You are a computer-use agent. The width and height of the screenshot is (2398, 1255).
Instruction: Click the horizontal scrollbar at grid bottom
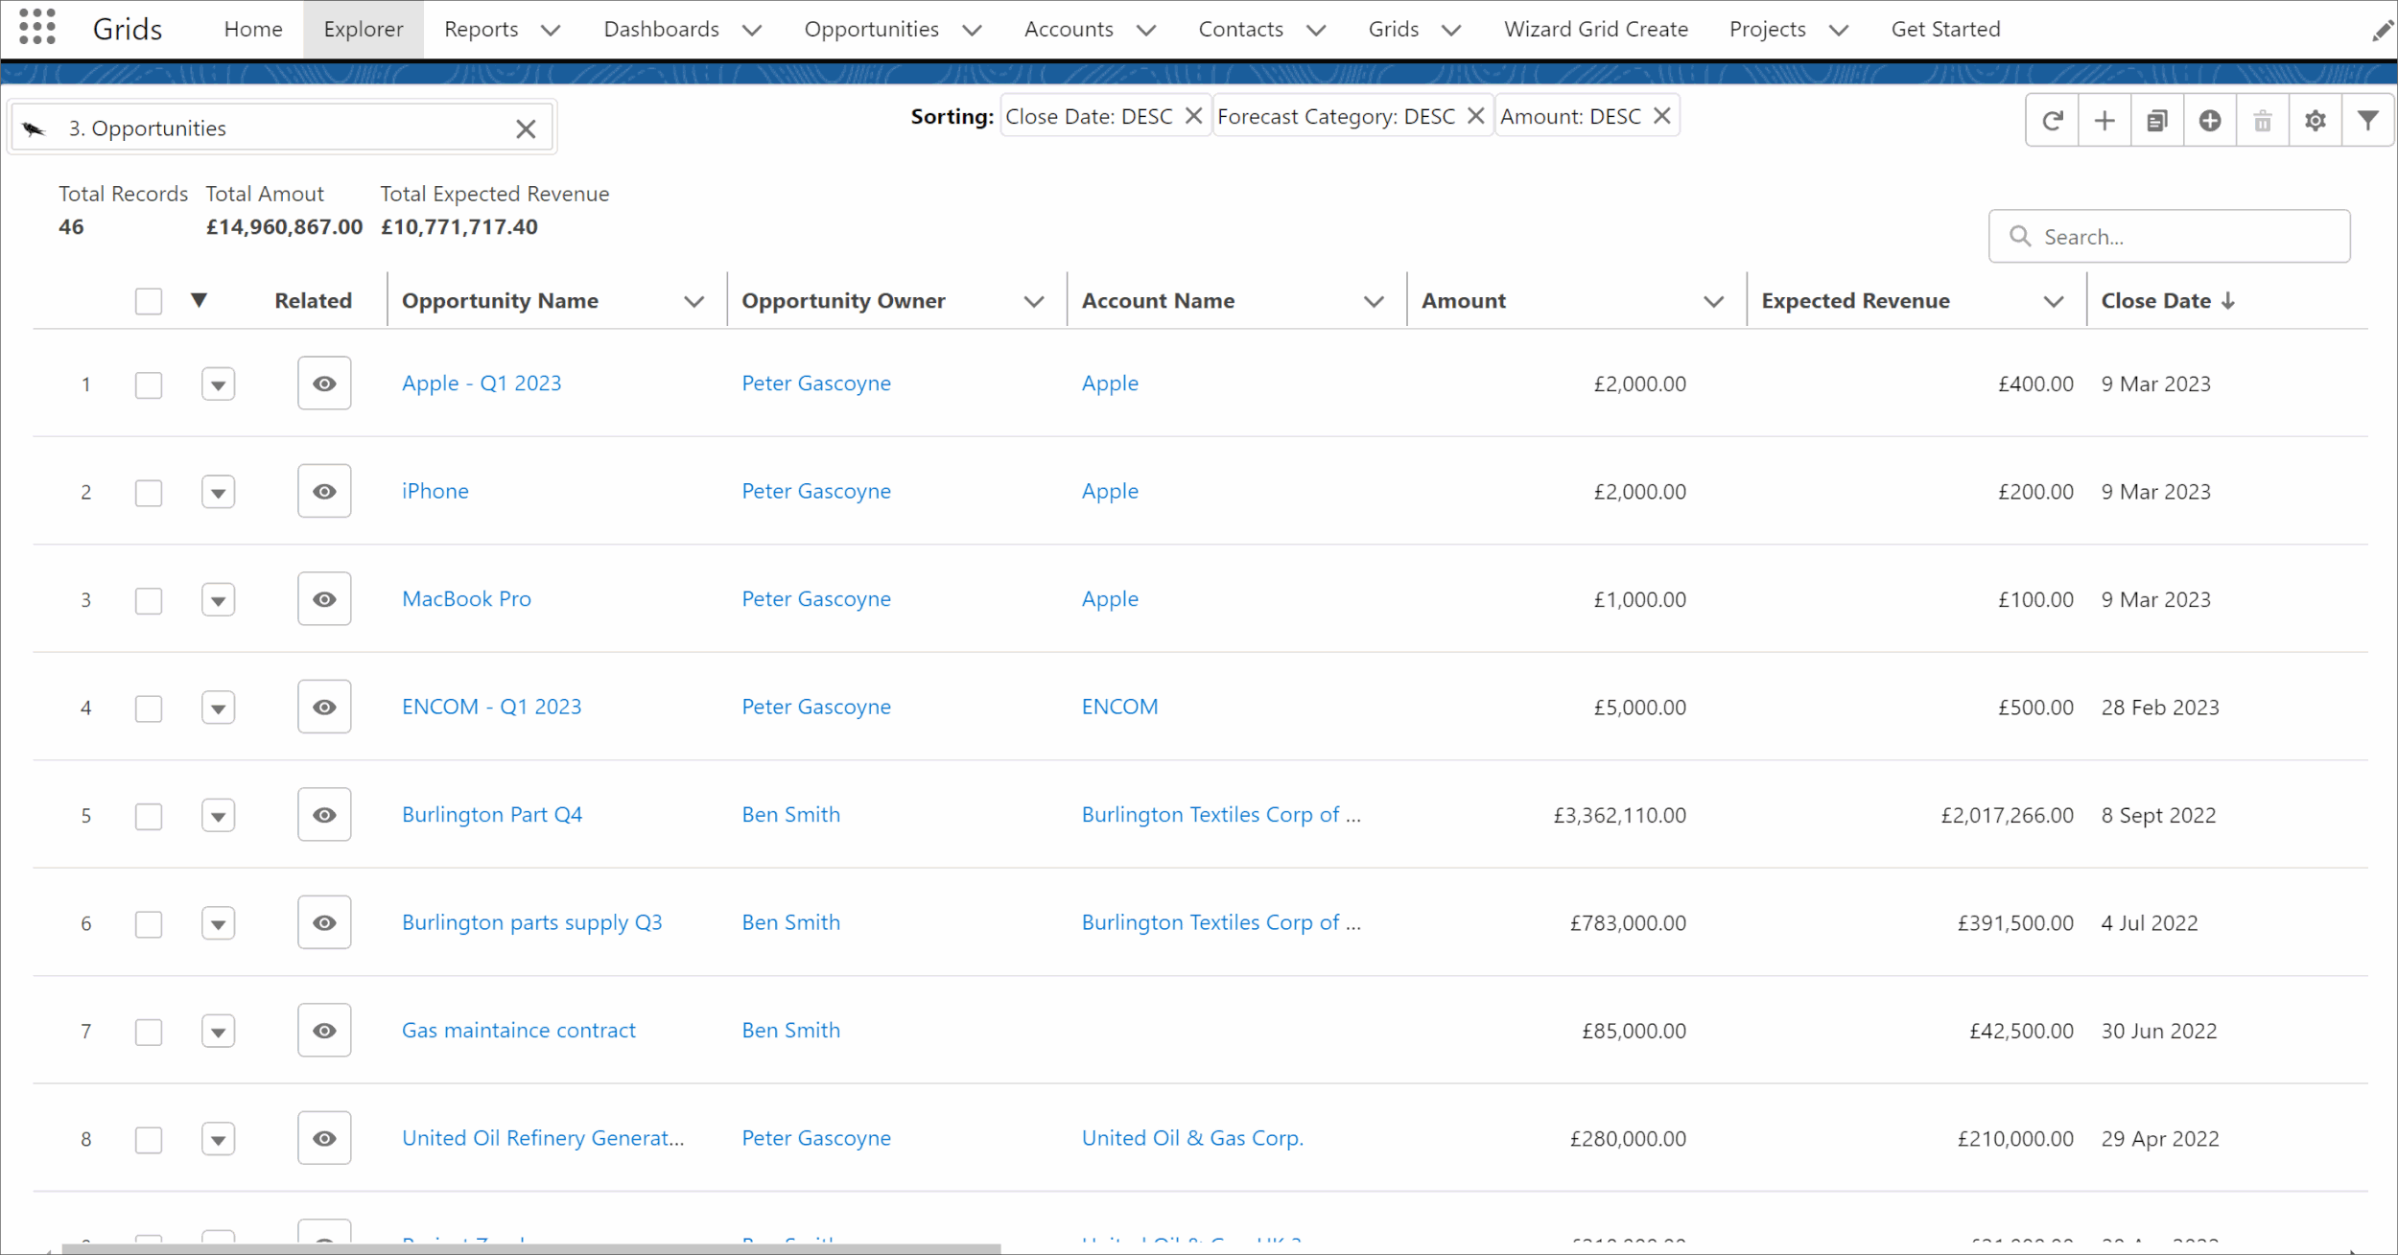[x=531, y=1249]
